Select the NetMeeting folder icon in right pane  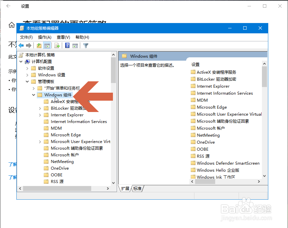point(193,135)
